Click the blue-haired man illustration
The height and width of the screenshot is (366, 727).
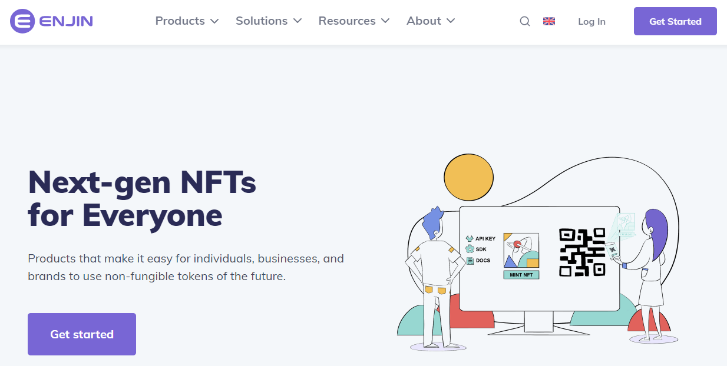(x=436, y=277)
